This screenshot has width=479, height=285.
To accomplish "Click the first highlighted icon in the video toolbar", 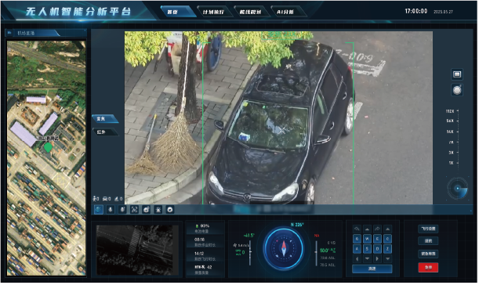I will [x=98, y=210].
